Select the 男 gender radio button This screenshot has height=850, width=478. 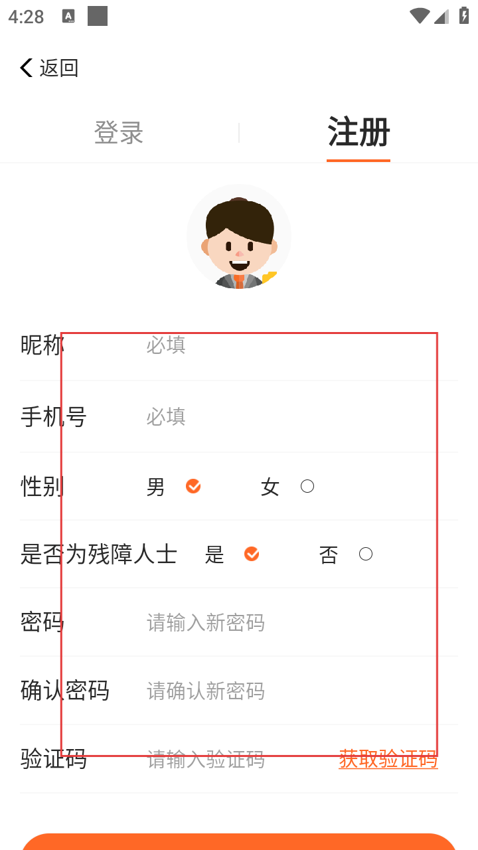coord(193,487)
